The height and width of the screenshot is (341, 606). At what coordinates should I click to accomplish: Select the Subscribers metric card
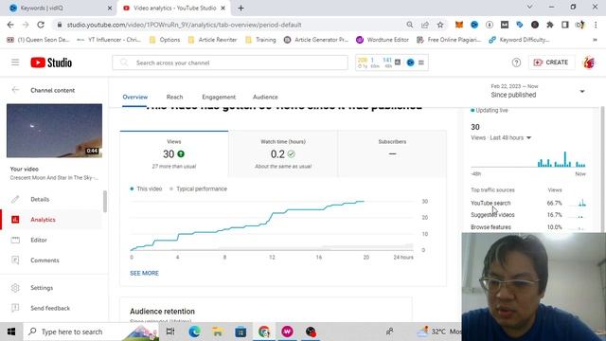(x=392, y=153)
